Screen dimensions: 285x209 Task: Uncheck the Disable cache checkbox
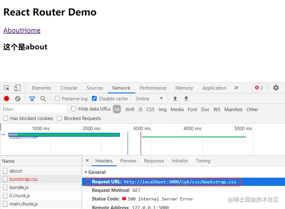94,98
